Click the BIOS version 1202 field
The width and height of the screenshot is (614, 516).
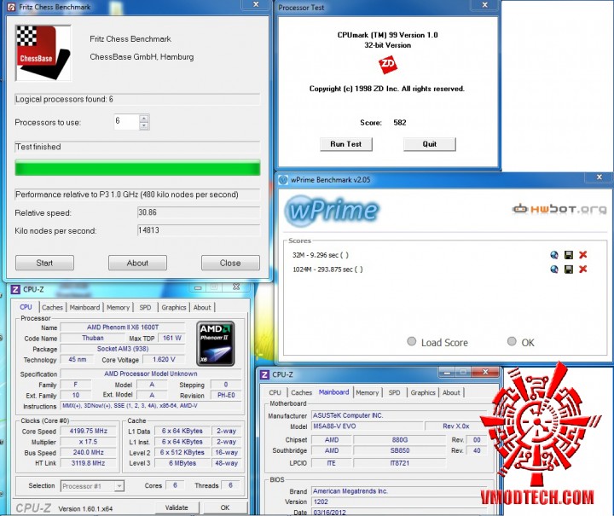(x=399, y=502)
